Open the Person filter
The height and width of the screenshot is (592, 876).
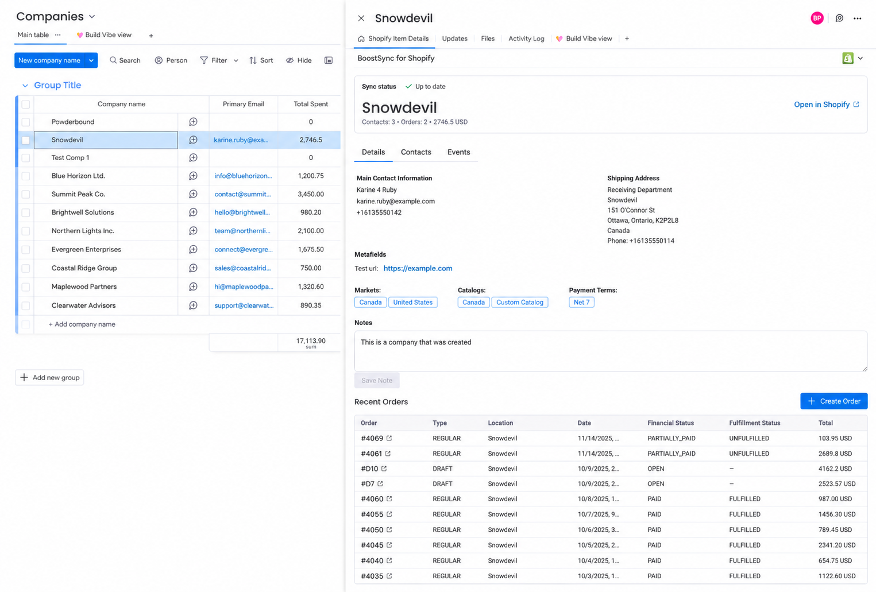(171, 60)
